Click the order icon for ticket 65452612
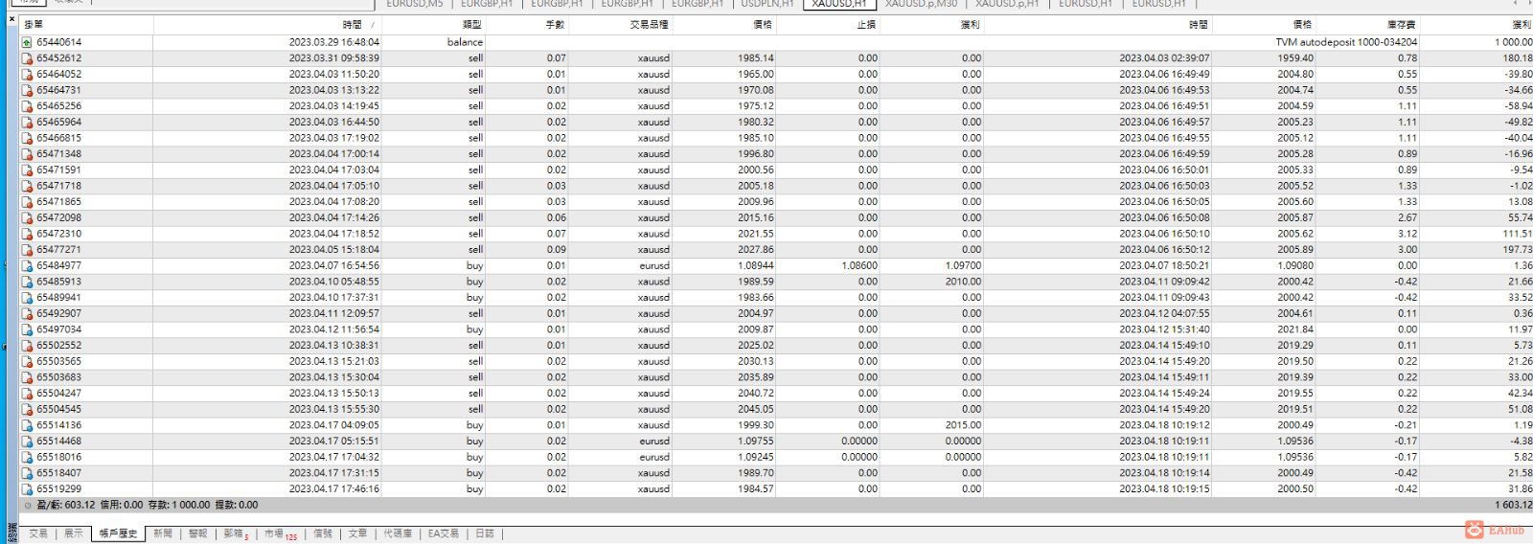This screenshot has height=544, width=1533. (28, 58)
